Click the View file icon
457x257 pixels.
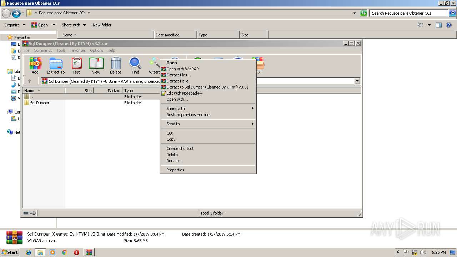[x=96, y=66]
